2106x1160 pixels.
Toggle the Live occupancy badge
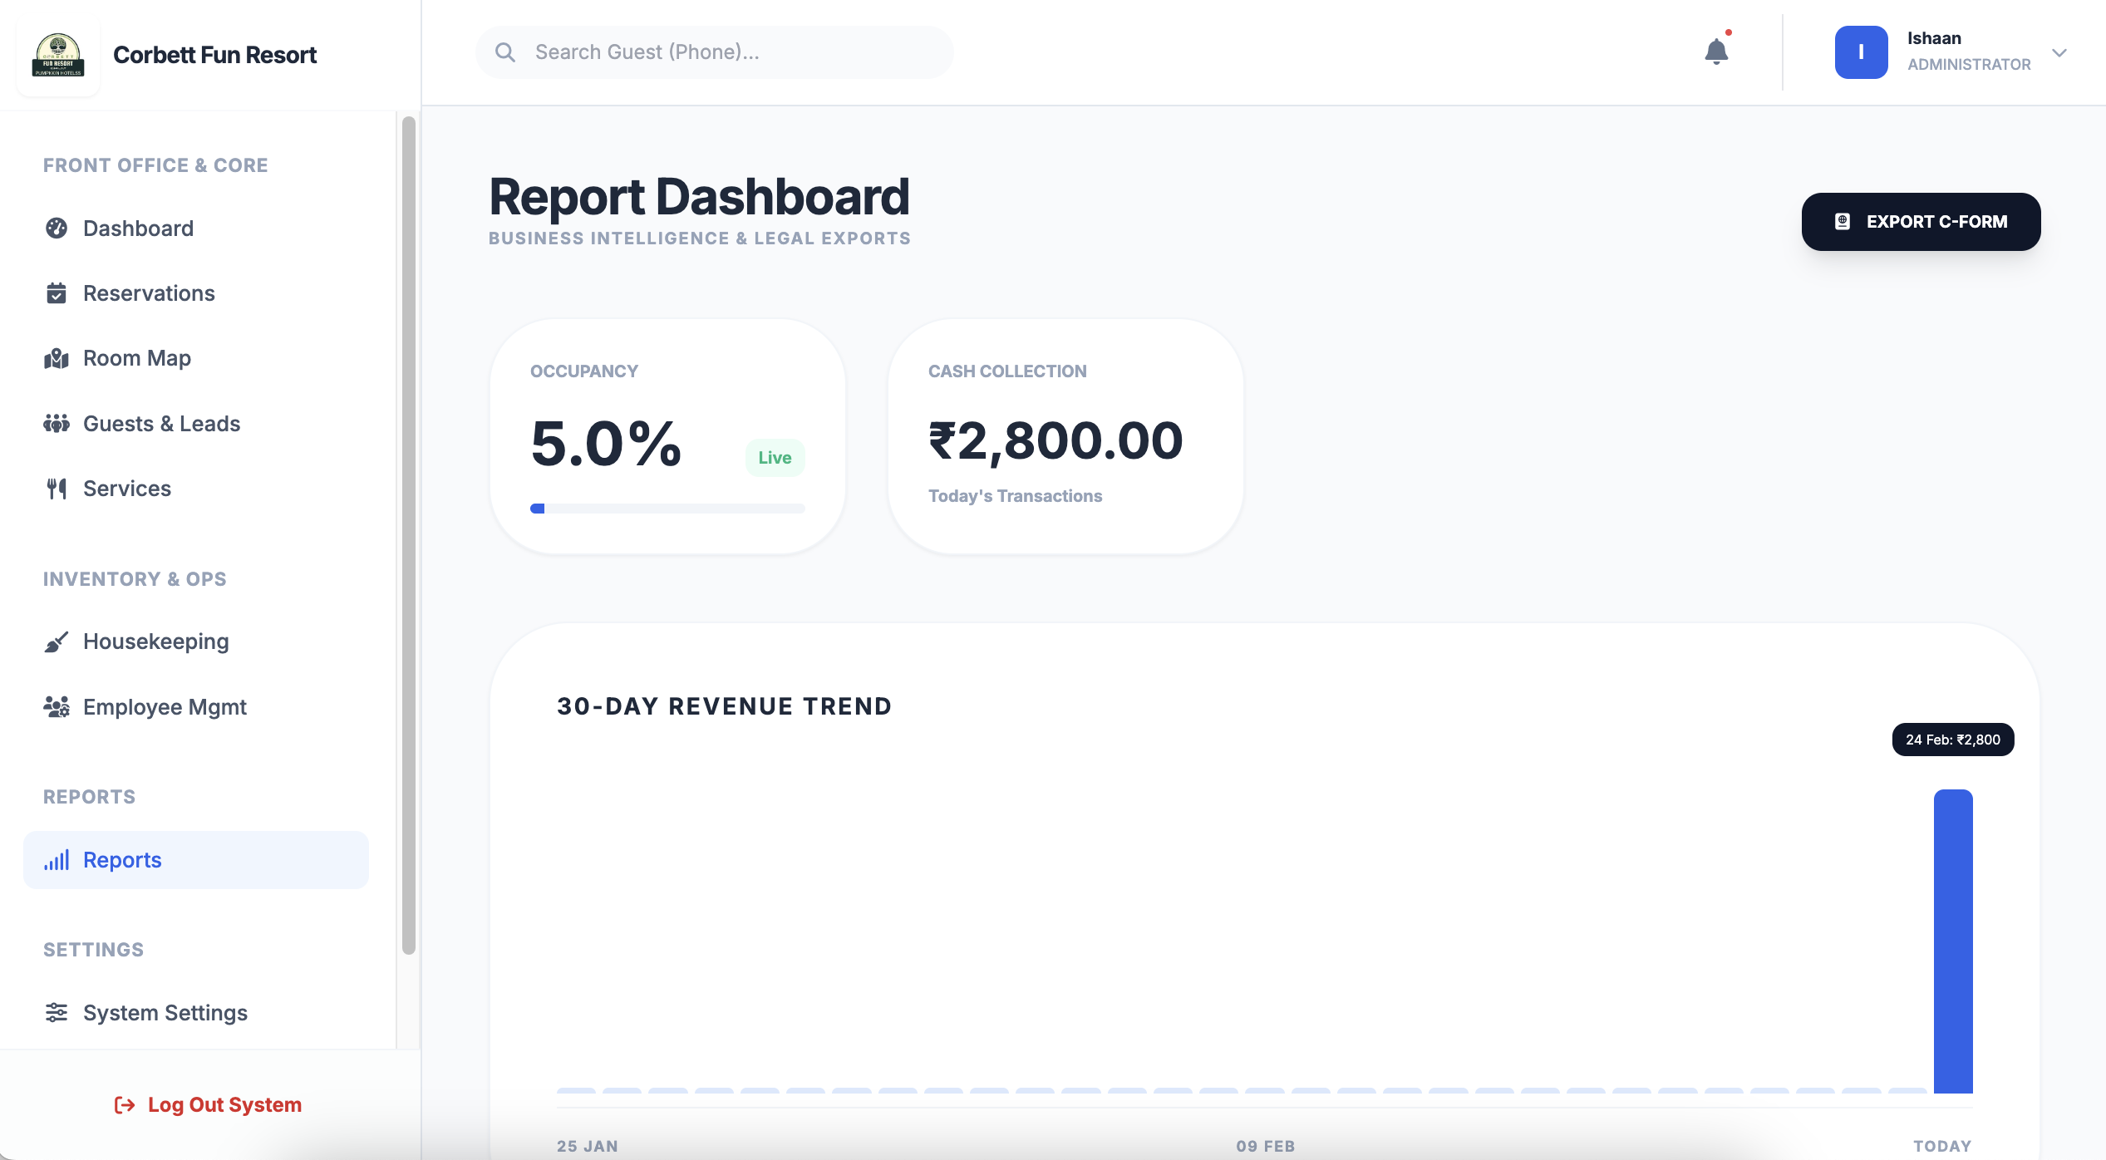pyautogui.click(x=774, y=457)
